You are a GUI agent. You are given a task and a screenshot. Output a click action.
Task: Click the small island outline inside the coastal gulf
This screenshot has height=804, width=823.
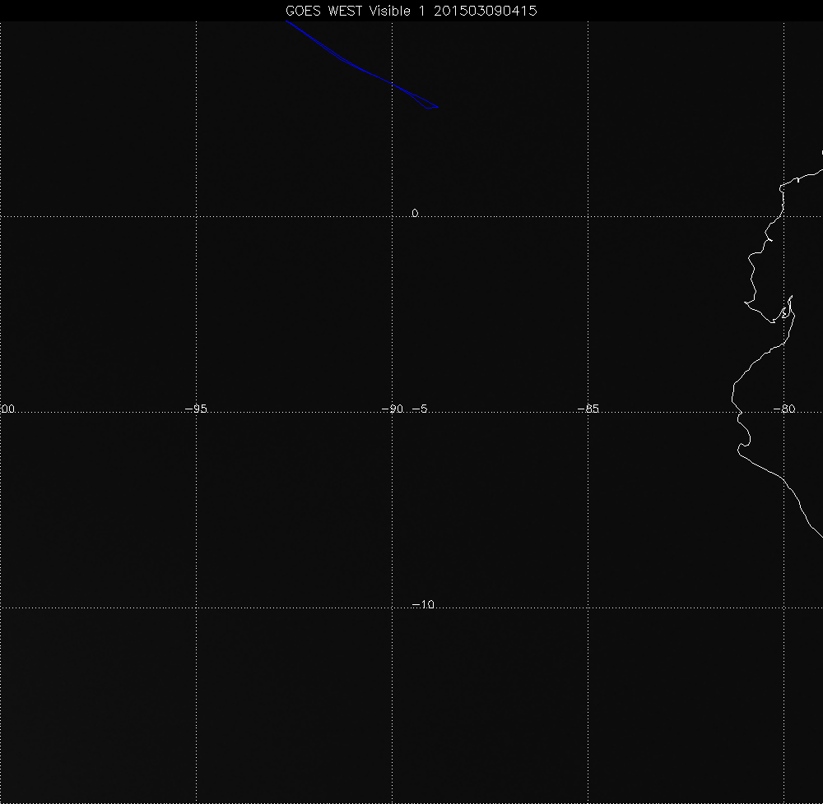(786, 312)
